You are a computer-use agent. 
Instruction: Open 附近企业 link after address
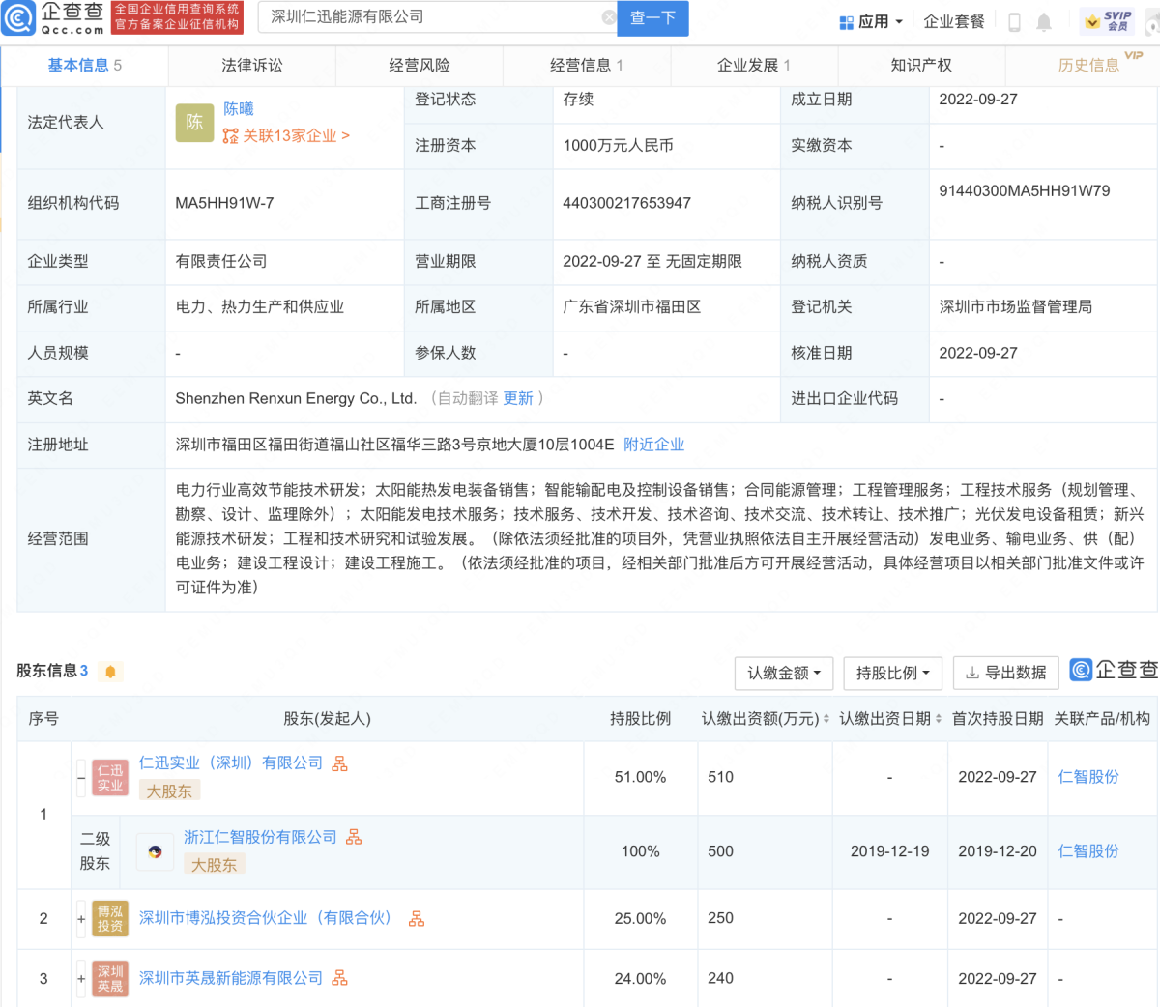pyautogui.click(x=653, y=445)
